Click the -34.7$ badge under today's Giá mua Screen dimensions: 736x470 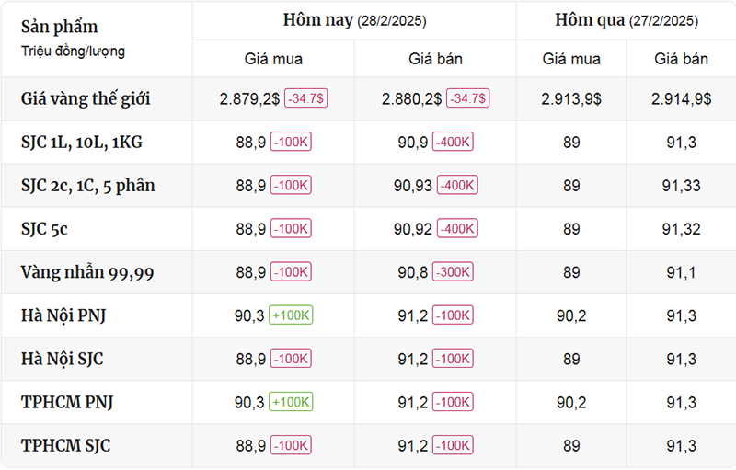point(306,98)
